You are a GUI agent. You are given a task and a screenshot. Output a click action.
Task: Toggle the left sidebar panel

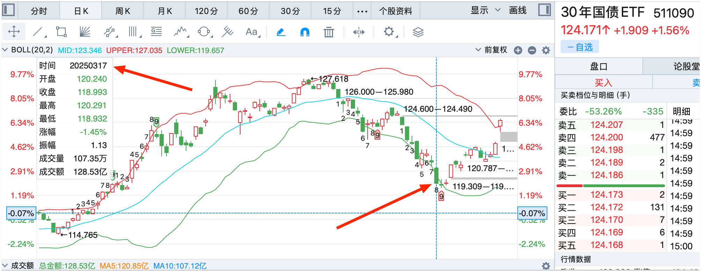click(x=8, y=10)
